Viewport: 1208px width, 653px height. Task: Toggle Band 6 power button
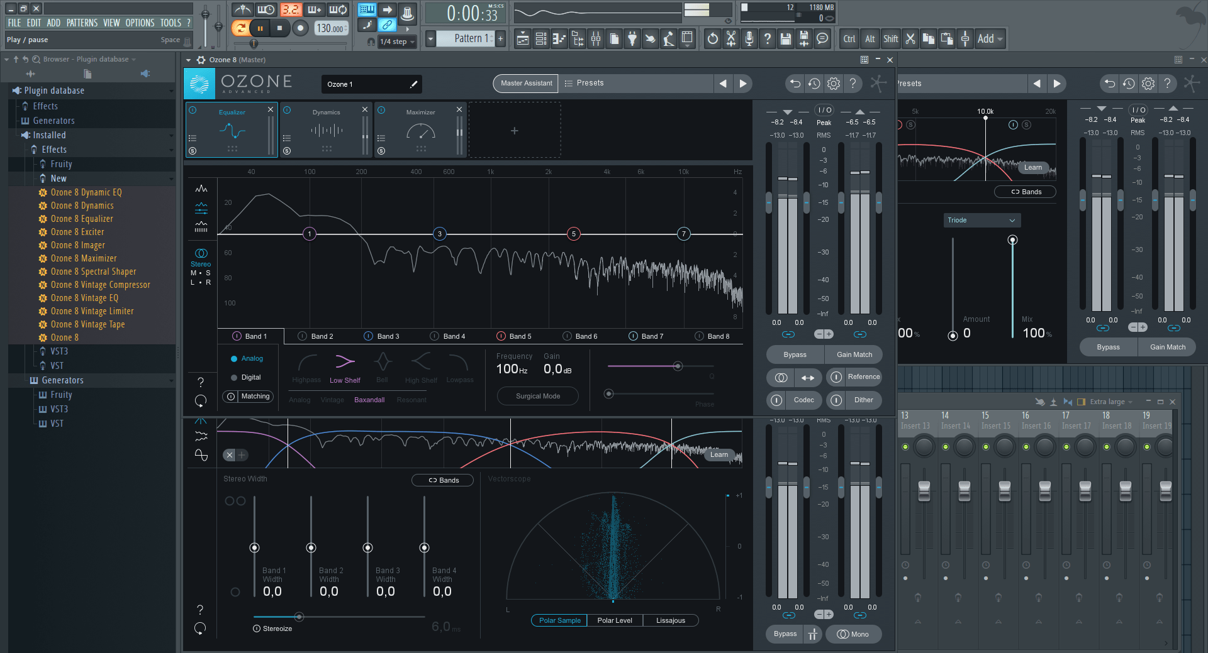point(567,336)
